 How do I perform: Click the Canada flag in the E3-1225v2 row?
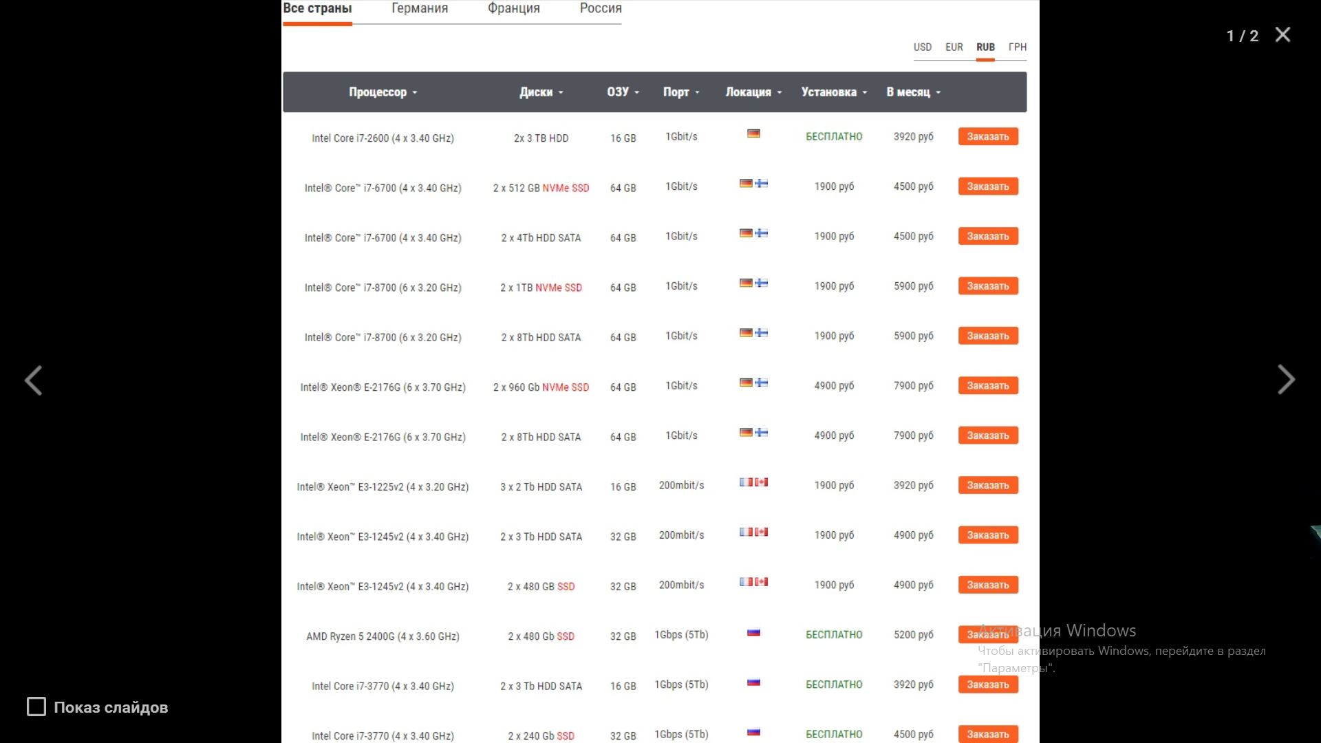coord(762,482)
